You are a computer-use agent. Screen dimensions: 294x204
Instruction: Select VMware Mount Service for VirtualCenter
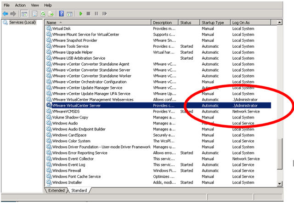[85, 34]
